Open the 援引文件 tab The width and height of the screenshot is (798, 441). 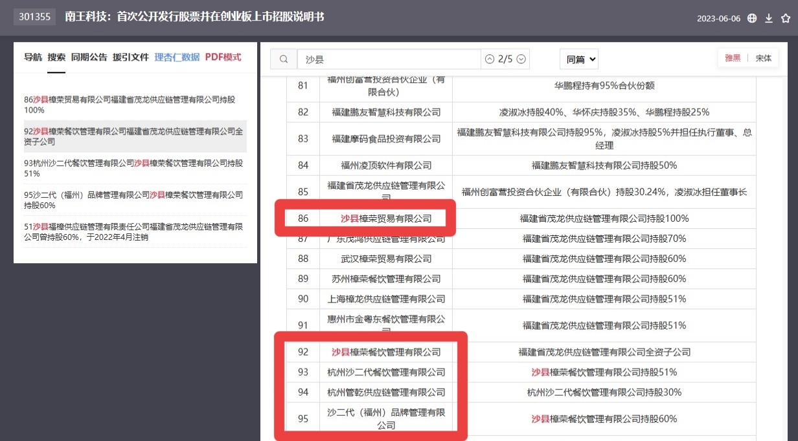point(130,57)
